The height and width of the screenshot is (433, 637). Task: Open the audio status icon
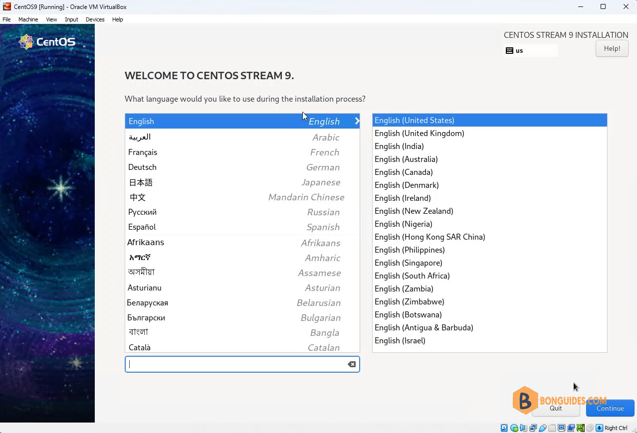tap(523, 428)
